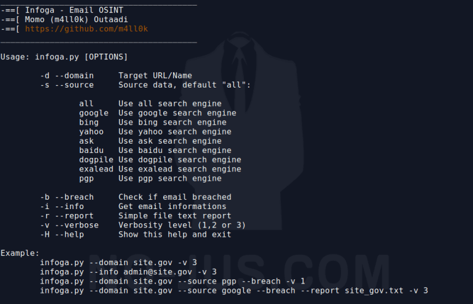
Task: Click the site_gov.txt report example command
Action: coord(234,291)
